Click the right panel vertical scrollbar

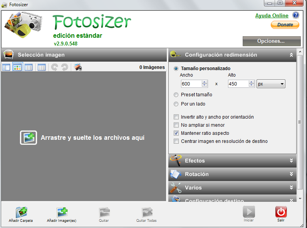300,122
